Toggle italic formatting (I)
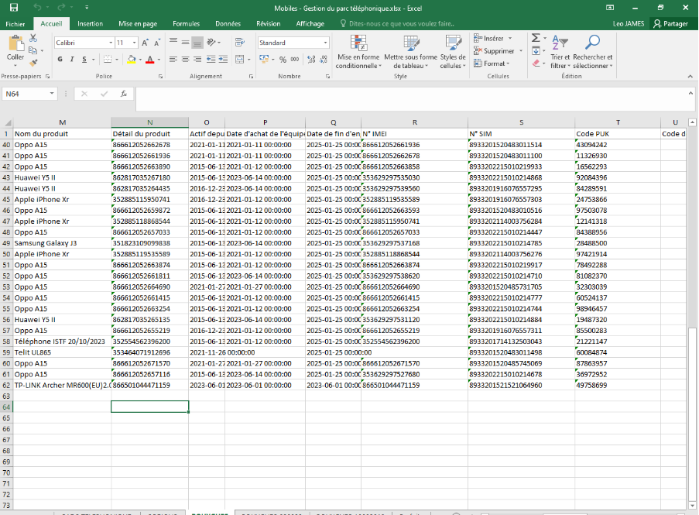 (x=72, y=60)
